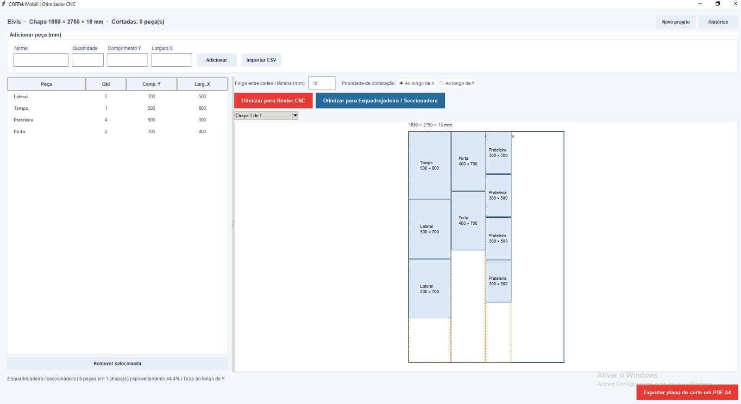
Task: Open the Histórico view
Action: (718, 22)
